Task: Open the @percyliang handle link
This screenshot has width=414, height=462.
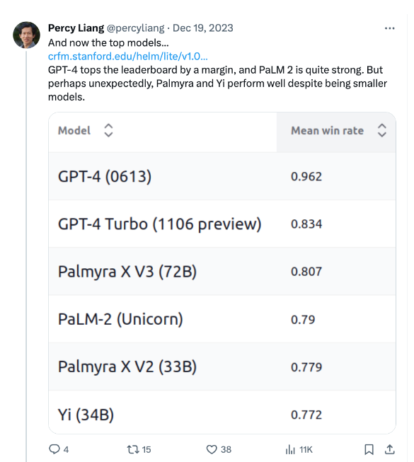Action: tap(136, 28)
